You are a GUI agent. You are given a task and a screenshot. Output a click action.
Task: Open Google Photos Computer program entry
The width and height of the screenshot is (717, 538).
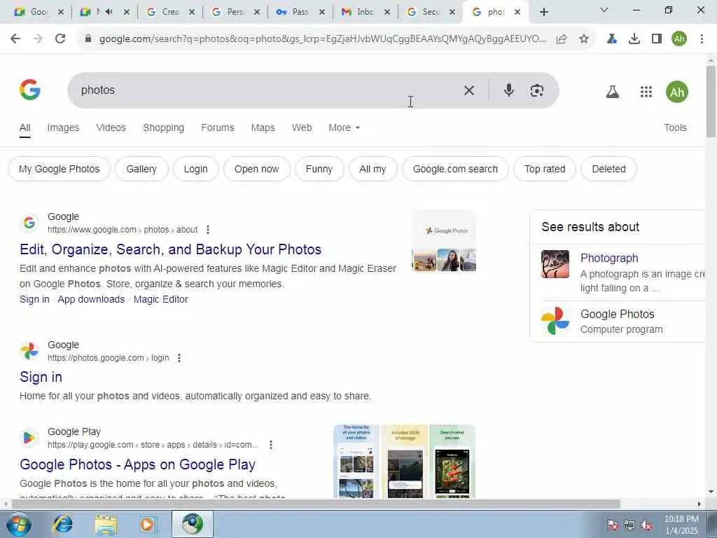click(618, 321)
